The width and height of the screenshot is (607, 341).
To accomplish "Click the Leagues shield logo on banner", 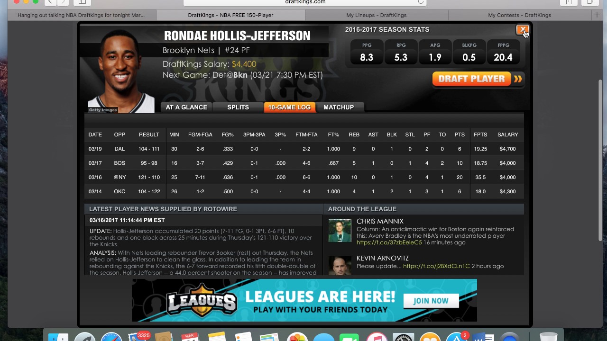I will tap(202, 301).
